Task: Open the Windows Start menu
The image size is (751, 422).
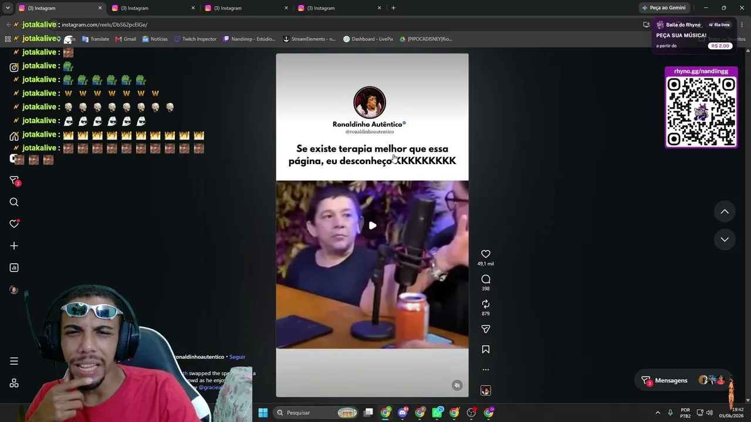Action: point(263,413)
